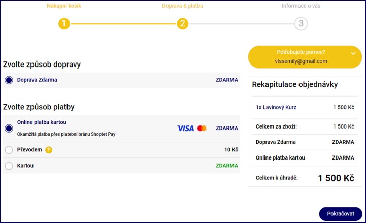Click the progress line between steps 1 and 2

[x=123, y=24]
